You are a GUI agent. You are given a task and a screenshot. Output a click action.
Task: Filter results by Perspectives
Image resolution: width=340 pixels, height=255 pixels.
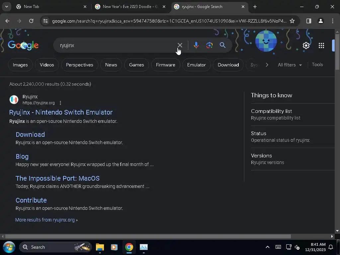click(x=79, y=65)
